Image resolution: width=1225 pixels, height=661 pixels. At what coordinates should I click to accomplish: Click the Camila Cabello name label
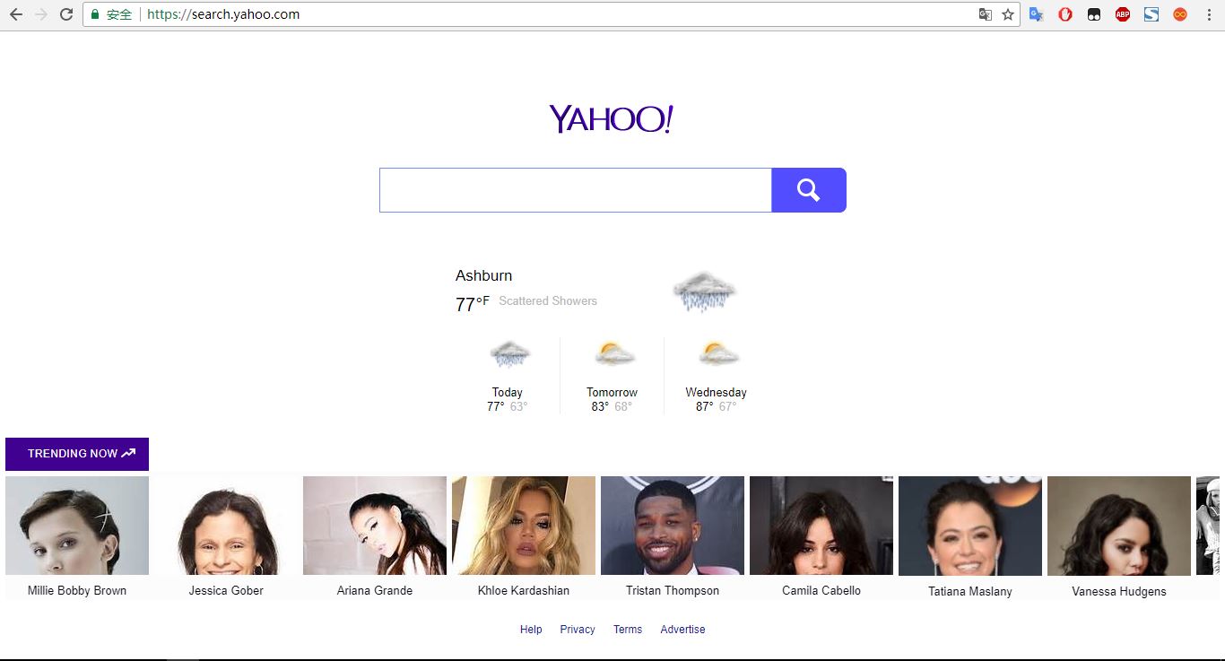pyautogui.click(x=821, y=590)
